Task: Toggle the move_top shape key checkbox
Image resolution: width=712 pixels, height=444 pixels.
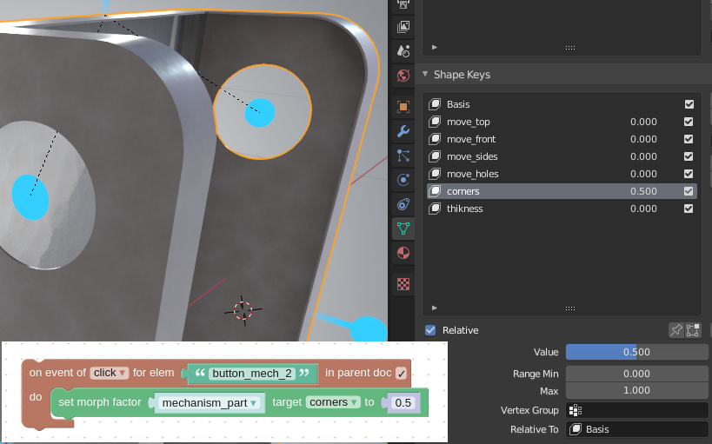Action: 689,122
